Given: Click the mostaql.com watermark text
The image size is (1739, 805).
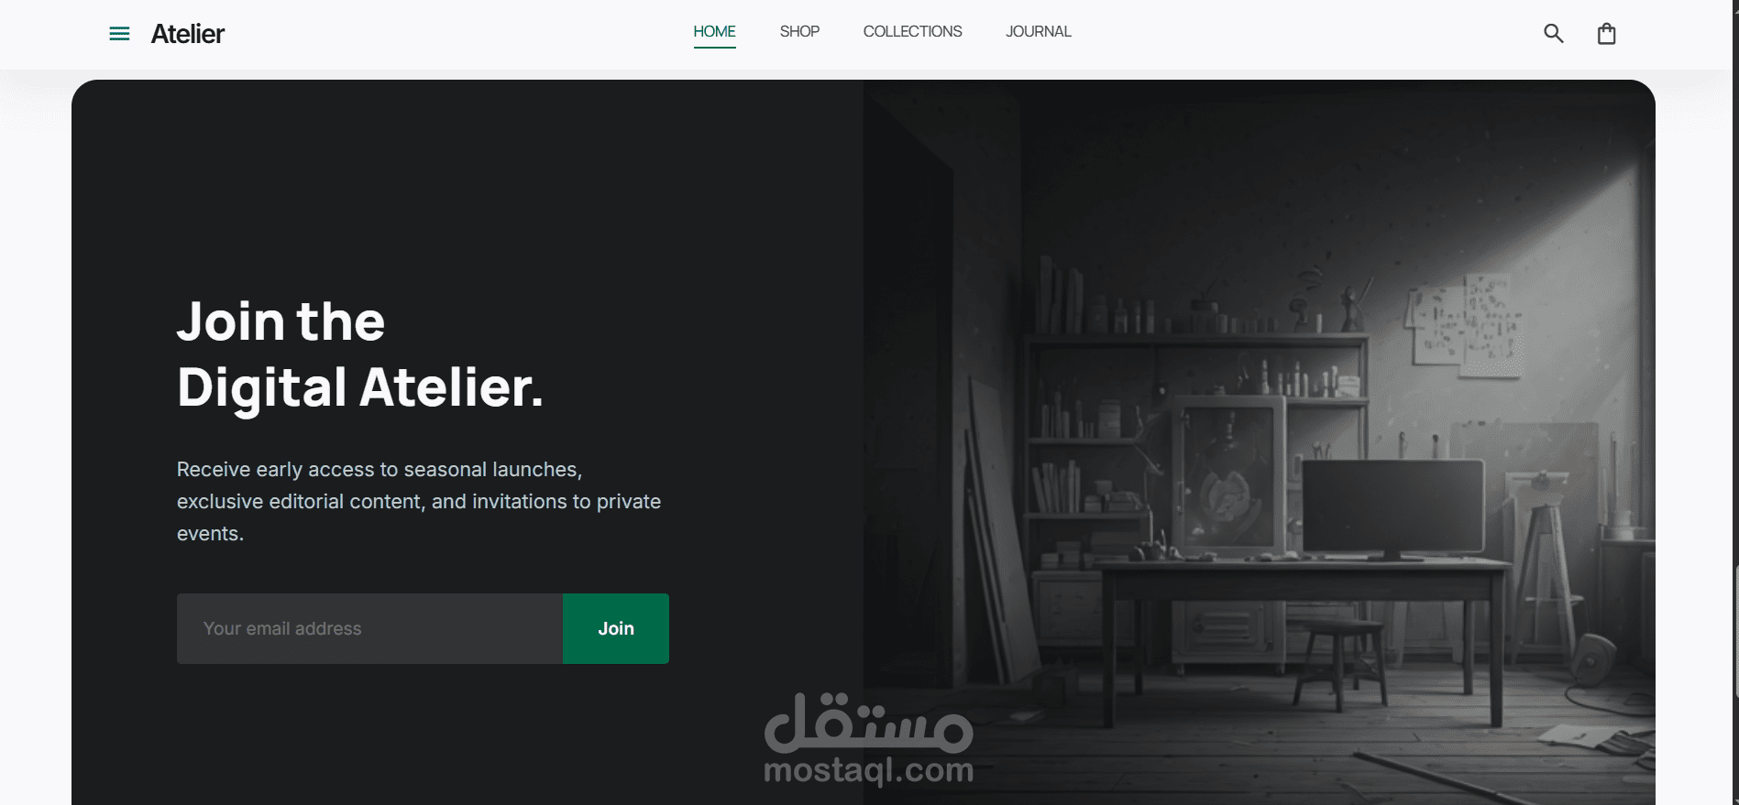Looking at the screenshot, I should pos(868,770).
